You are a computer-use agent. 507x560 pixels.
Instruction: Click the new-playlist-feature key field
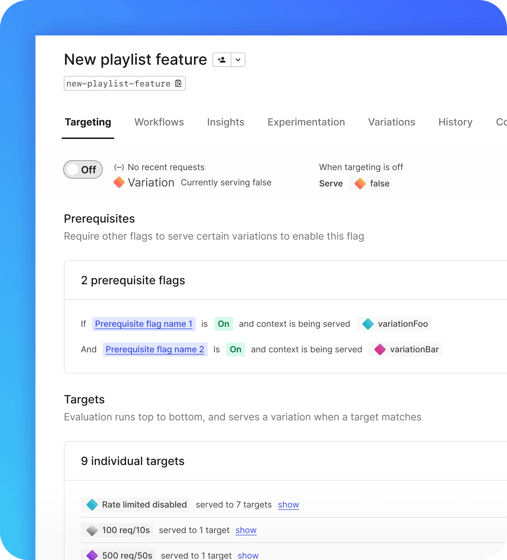125,83
